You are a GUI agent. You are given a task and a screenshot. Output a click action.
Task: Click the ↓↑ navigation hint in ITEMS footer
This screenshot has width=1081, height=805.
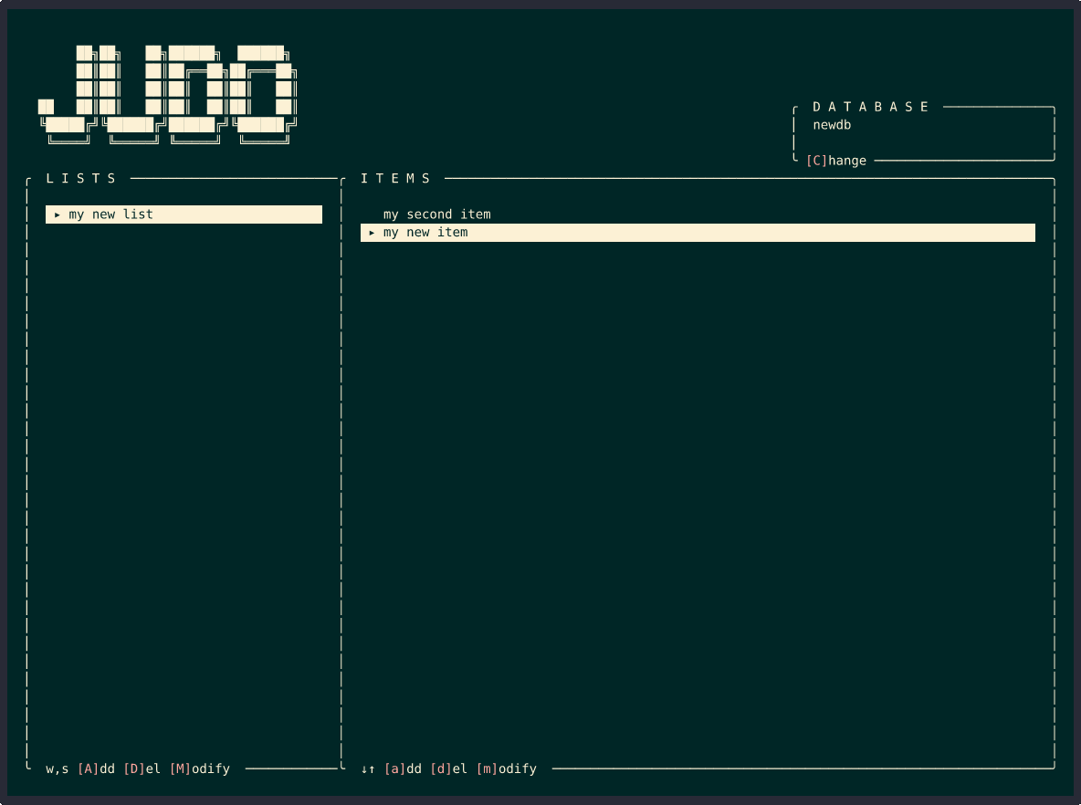tap(368, 768)
